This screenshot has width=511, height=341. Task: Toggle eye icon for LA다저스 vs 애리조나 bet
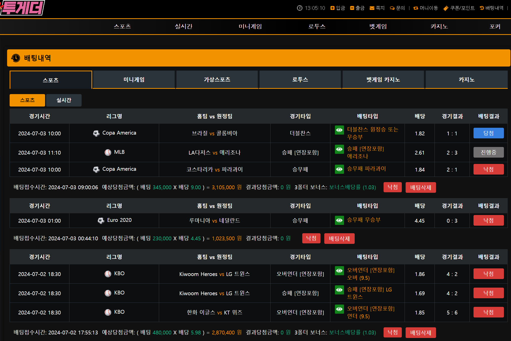point(339,149)
